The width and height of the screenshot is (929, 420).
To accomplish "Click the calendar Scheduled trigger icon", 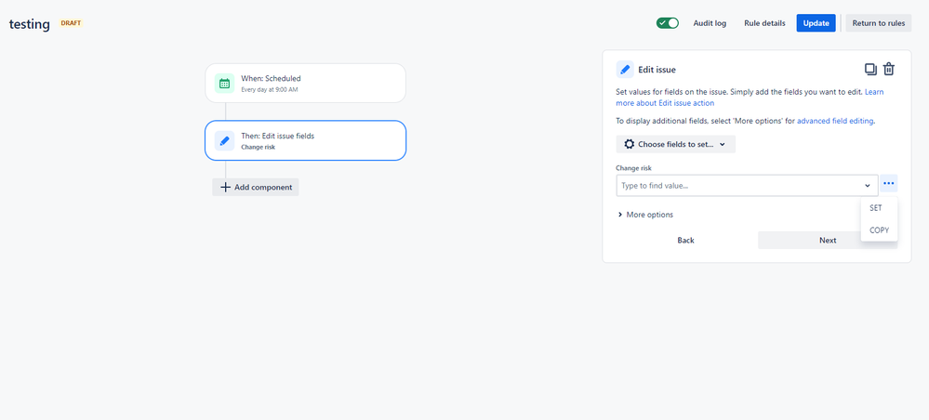I will 224,83.
